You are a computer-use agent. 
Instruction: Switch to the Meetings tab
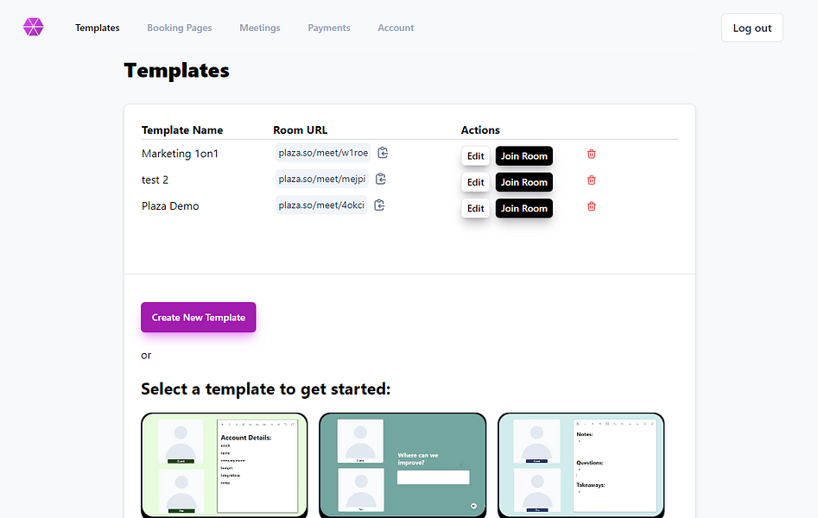click(260, 28)
